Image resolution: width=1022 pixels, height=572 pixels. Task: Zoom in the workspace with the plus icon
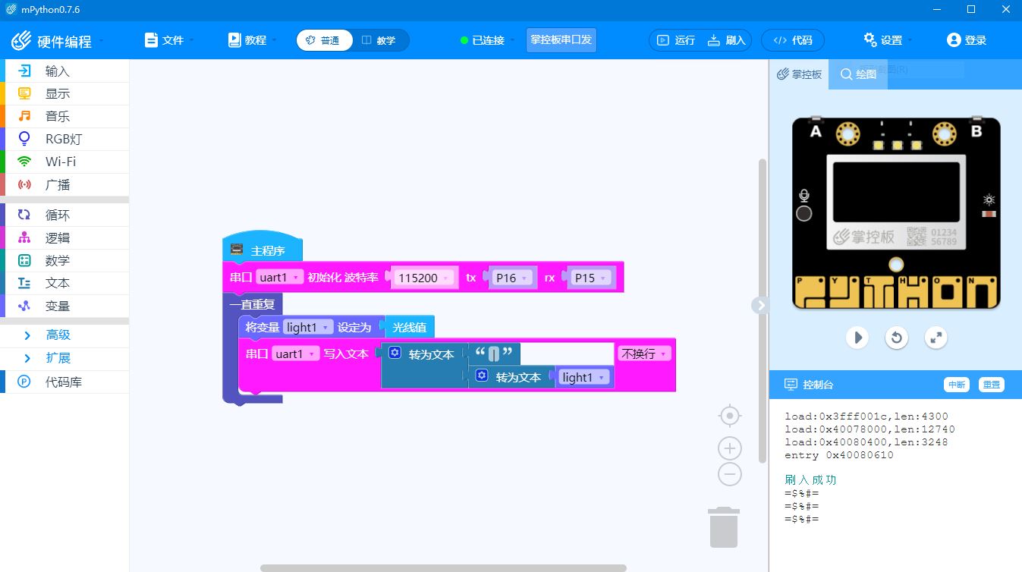[729, 448]
